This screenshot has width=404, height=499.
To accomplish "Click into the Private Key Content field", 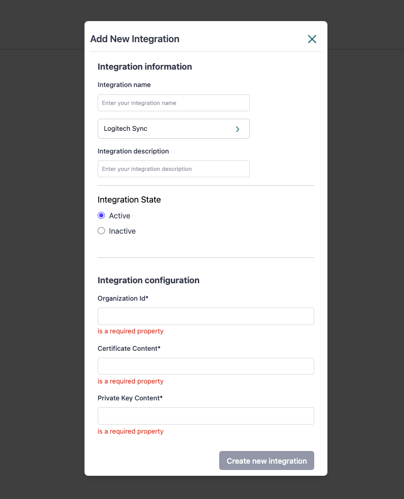I will click(x=205, y=416).
